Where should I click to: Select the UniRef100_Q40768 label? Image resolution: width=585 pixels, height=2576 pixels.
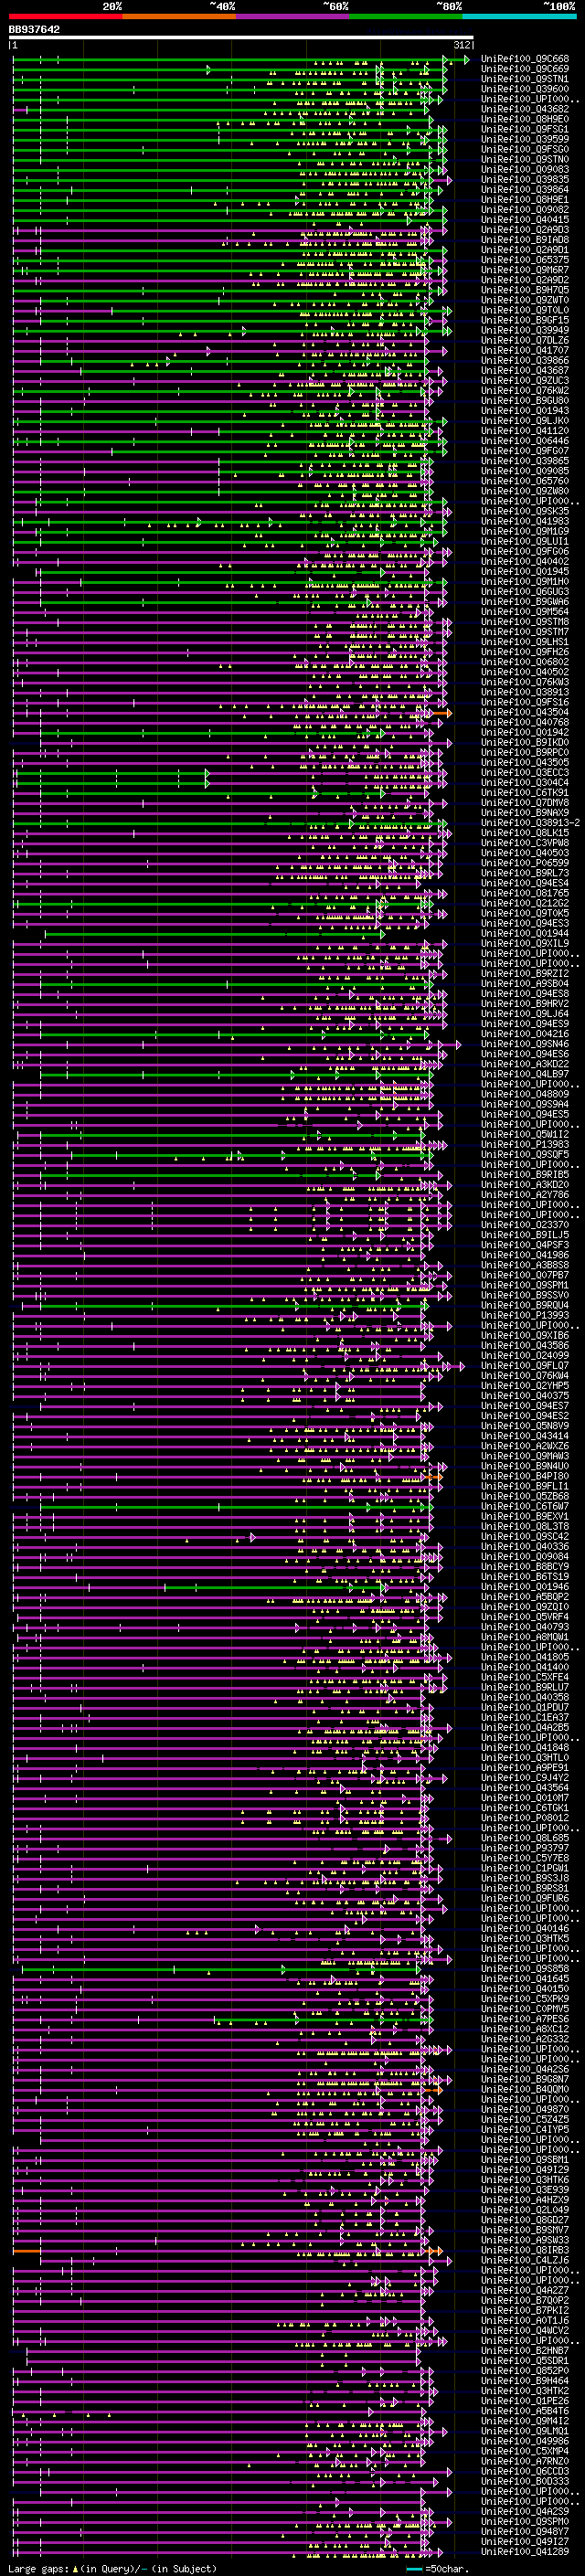click(525, 722)
